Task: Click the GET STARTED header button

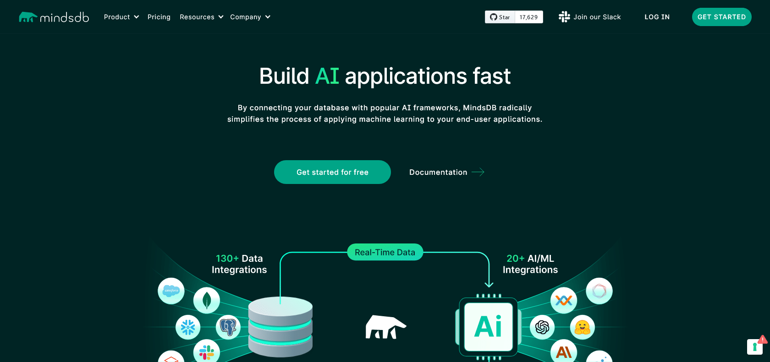Action: tap(721, 17)
